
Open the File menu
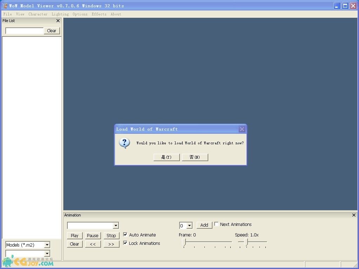coord(8,14)
